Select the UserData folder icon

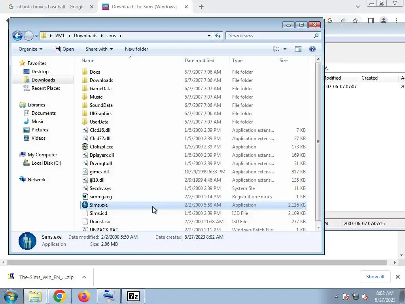coord(85,122)
